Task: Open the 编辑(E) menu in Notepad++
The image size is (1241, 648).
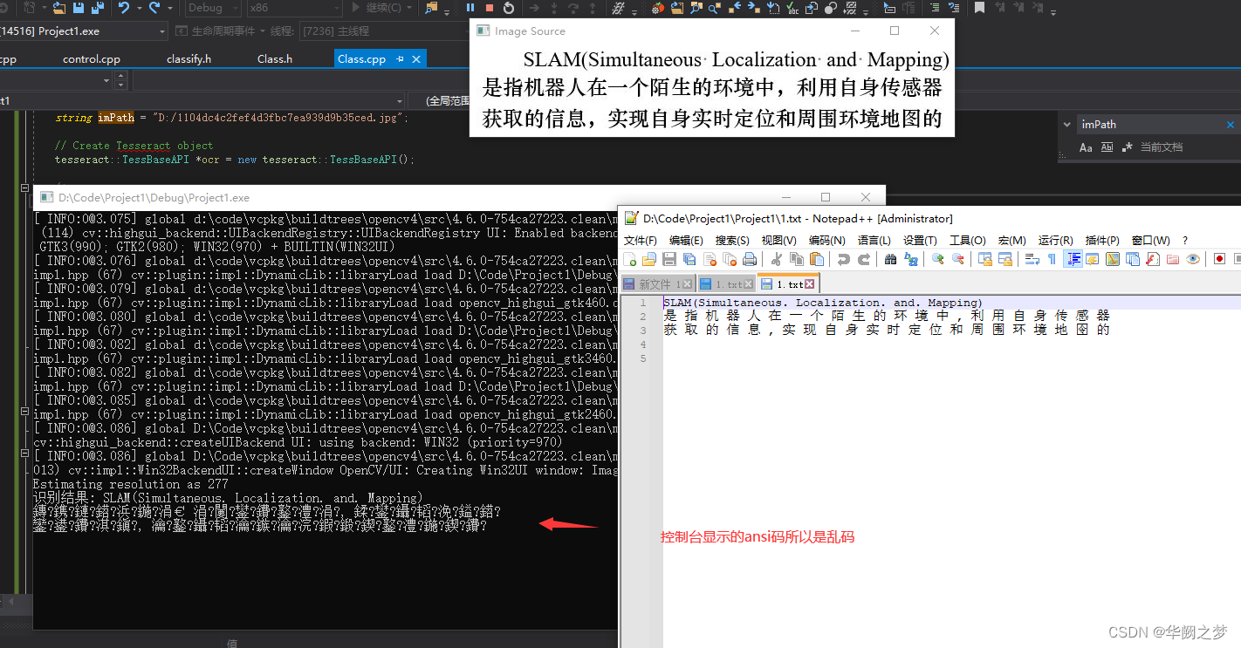Action: coord(686,241)
